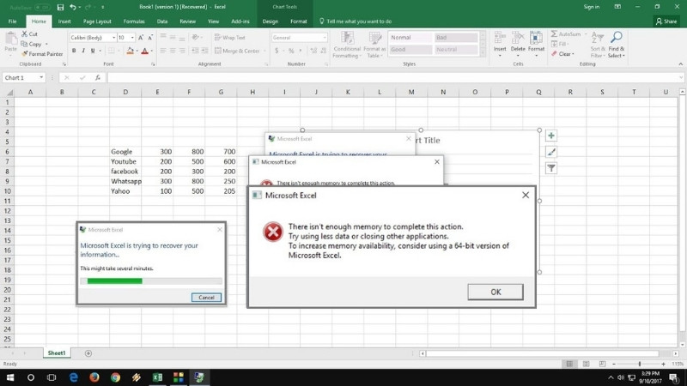687x386 pixels.
Task: Click the Excel taskbar icon
Action: point(157,377)
